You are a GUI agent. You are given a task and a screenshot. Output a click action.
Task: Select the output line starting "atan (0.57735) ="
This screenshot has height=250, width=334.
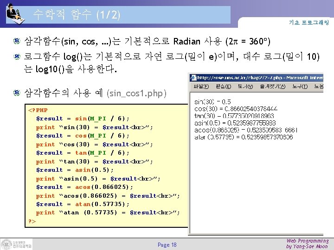point(244,137)
